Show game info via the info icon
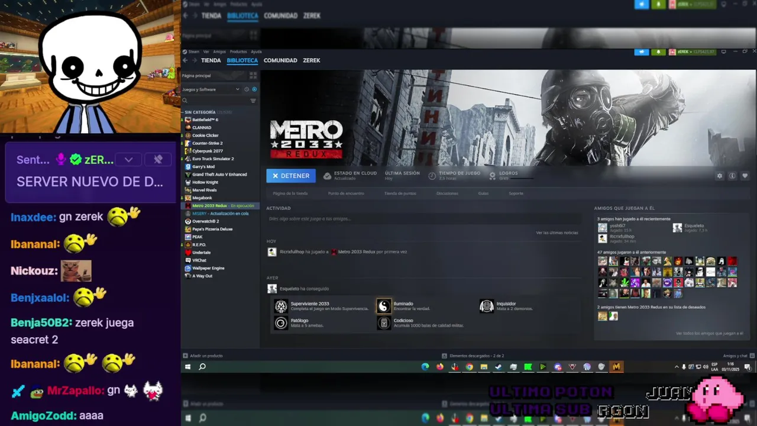The height and width of the screenshot is (426, 757). 732,176
